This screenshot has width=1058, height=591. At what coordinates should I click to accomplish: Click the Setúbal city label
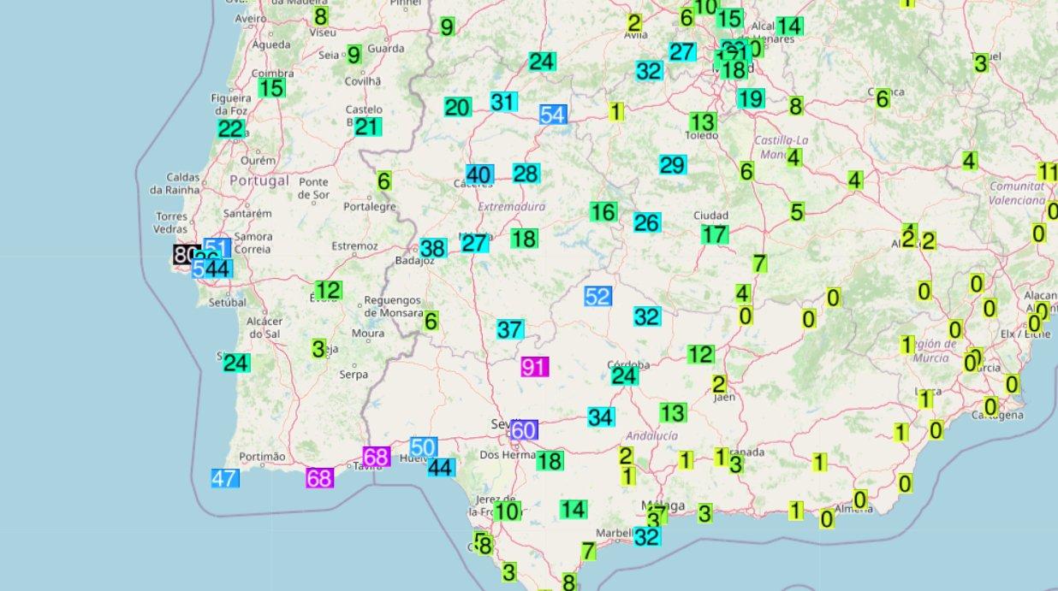(x=227, y=302)
